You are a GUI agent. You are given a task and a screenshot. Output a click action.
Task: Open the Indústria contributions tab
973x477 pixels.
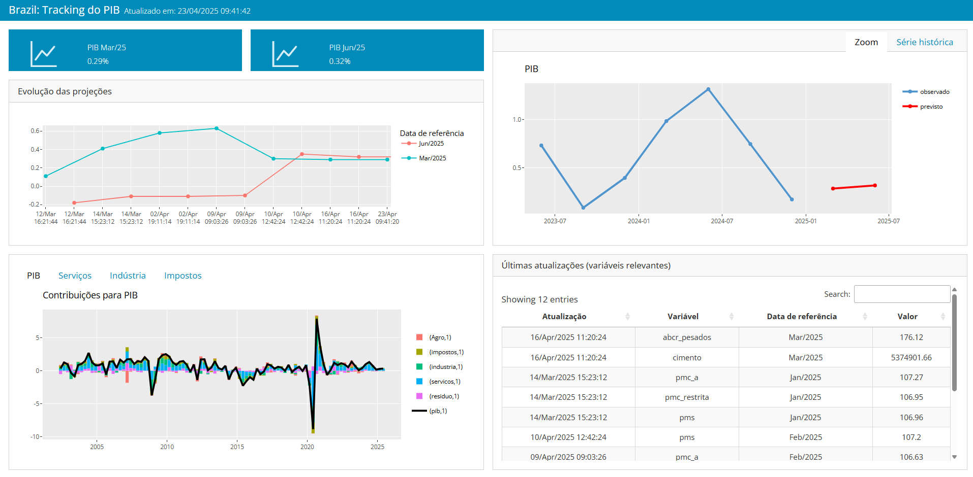[x=128, y=276]
